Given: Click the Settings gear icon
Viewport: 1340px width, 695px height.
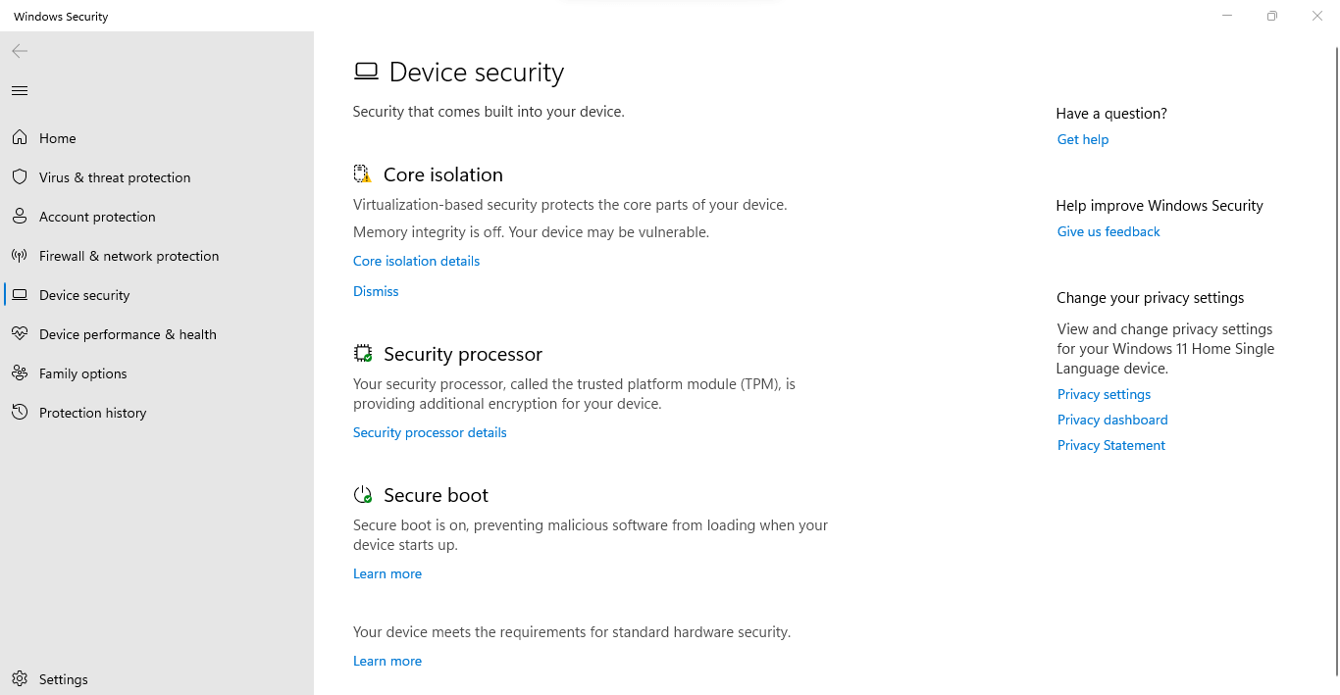Looking at the screenshot, I should [20, 679].
